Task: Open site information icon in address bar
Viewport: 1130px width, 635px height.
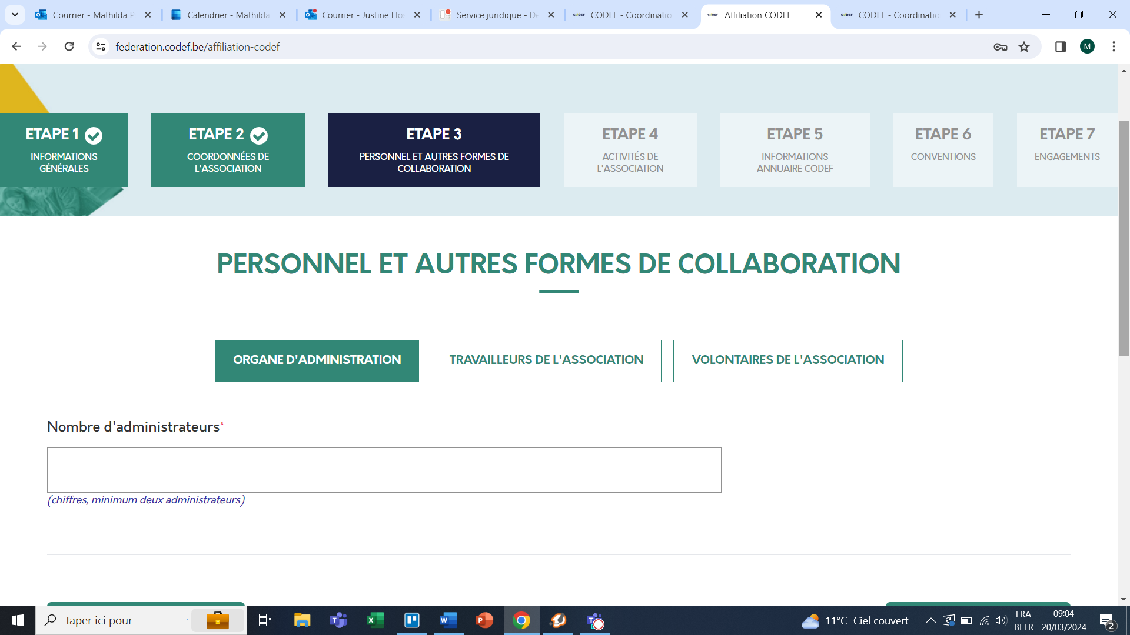Action: (101, 46)
